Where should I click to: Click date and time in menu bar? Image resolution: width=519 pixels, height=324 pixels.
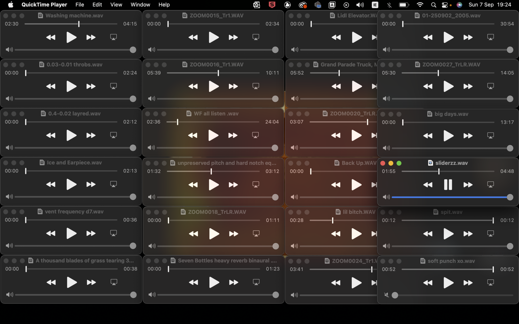coord(490,5)
